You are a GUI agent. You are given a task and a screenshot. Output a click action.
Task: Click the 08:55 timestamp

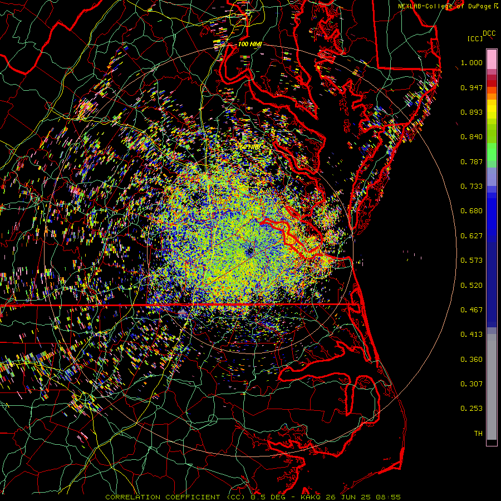pos(387,497)
